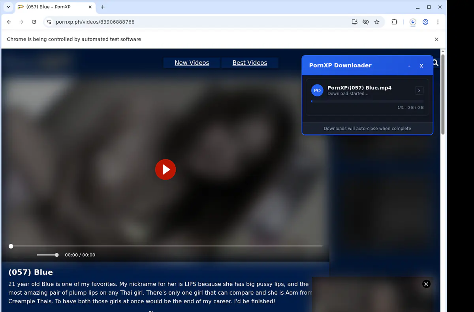Open the Chrome profile avatar

[x=425, y=22]
